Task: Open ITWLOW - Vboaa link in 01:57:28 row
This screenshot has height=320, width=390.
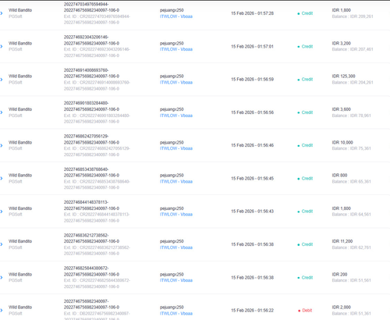Action: click(176, 16)
